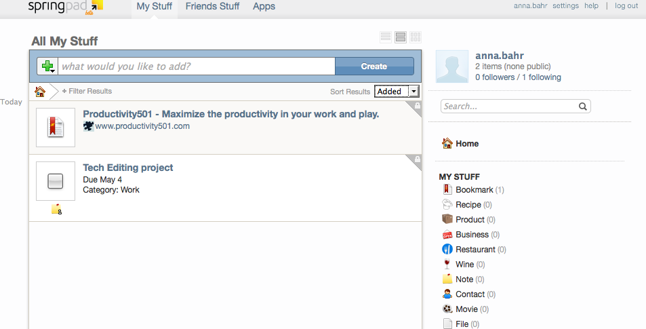
Task: Toggle privacy lock on Tech Editing project
Action: (x=418, y=159)
